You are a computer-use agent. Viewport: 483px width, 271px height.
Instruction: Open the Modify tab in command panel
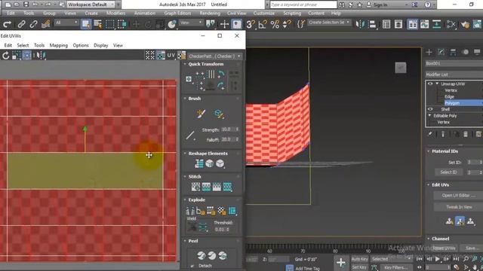(441, 52)
